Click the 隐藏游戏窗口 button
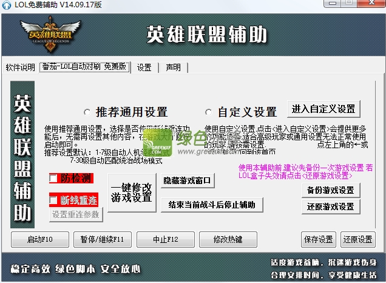Viewport: 386px width, 283px height. pyautogui.click(x=188, y=180)
